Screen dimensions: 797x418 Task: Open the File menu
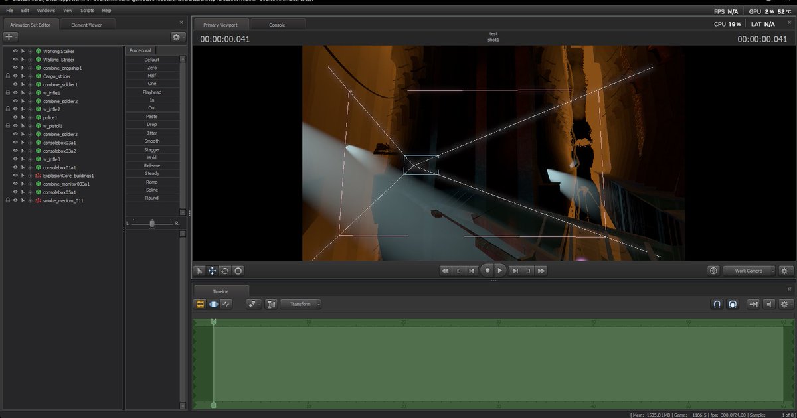click(x=9, y=11)
